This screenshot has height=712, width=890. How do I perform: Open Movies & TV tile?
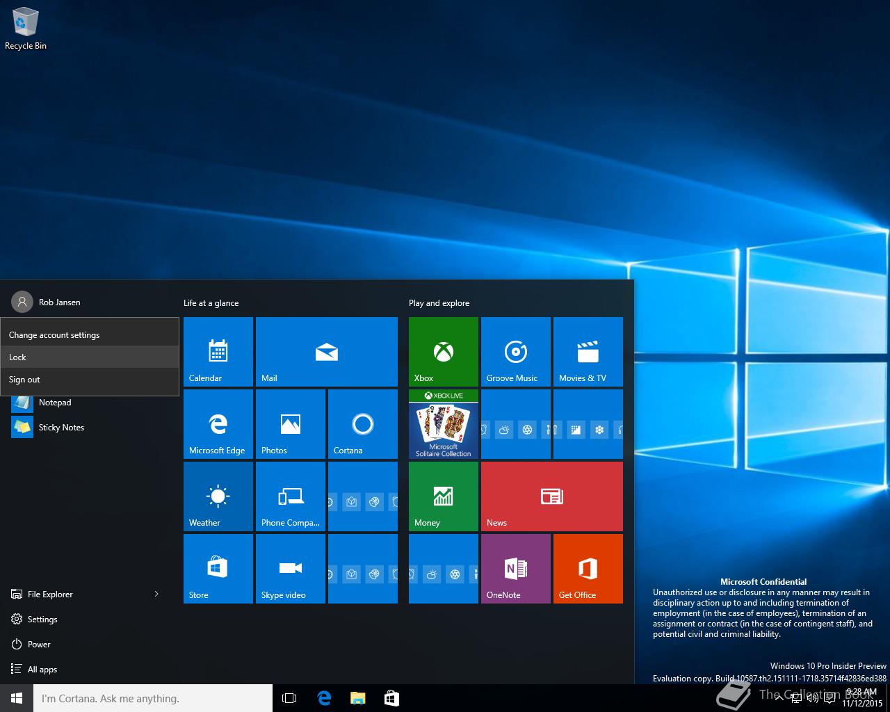[x=588, y=352]
